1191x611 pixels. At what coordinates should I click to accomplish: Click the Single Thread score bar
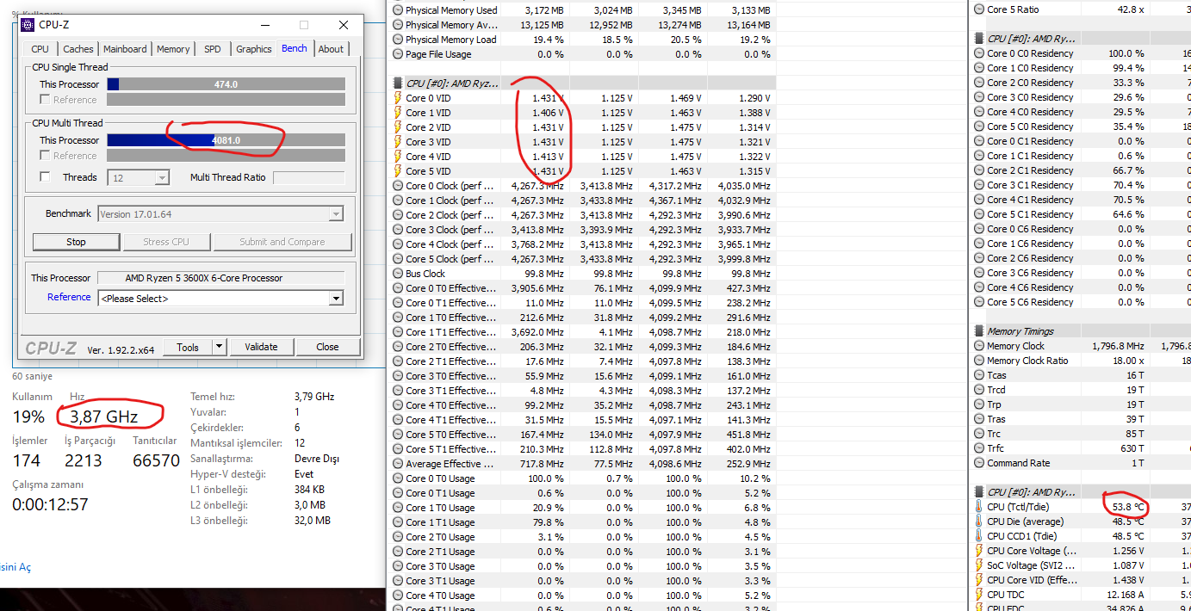coord(226,84)
